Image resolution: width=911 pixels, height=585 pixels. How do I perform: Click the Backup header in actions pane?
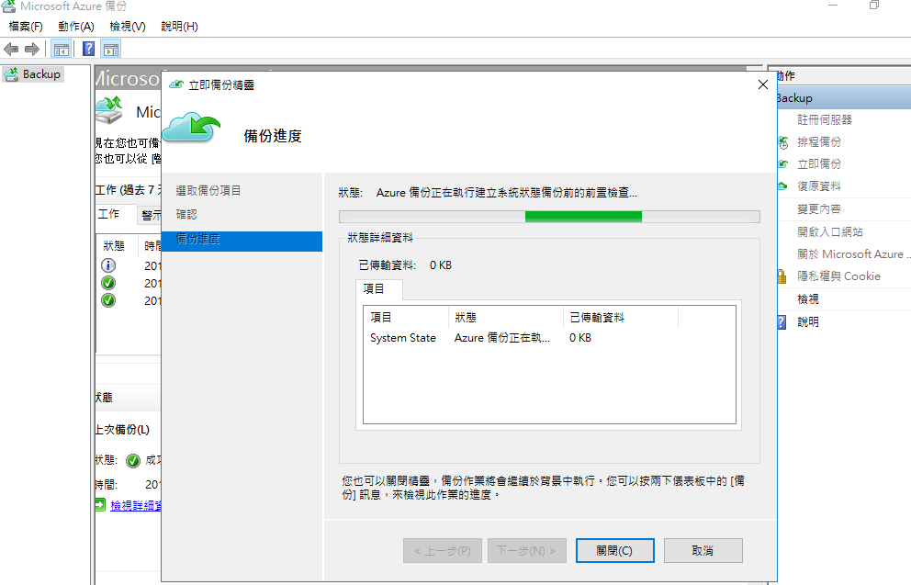[x=844, y=98]
